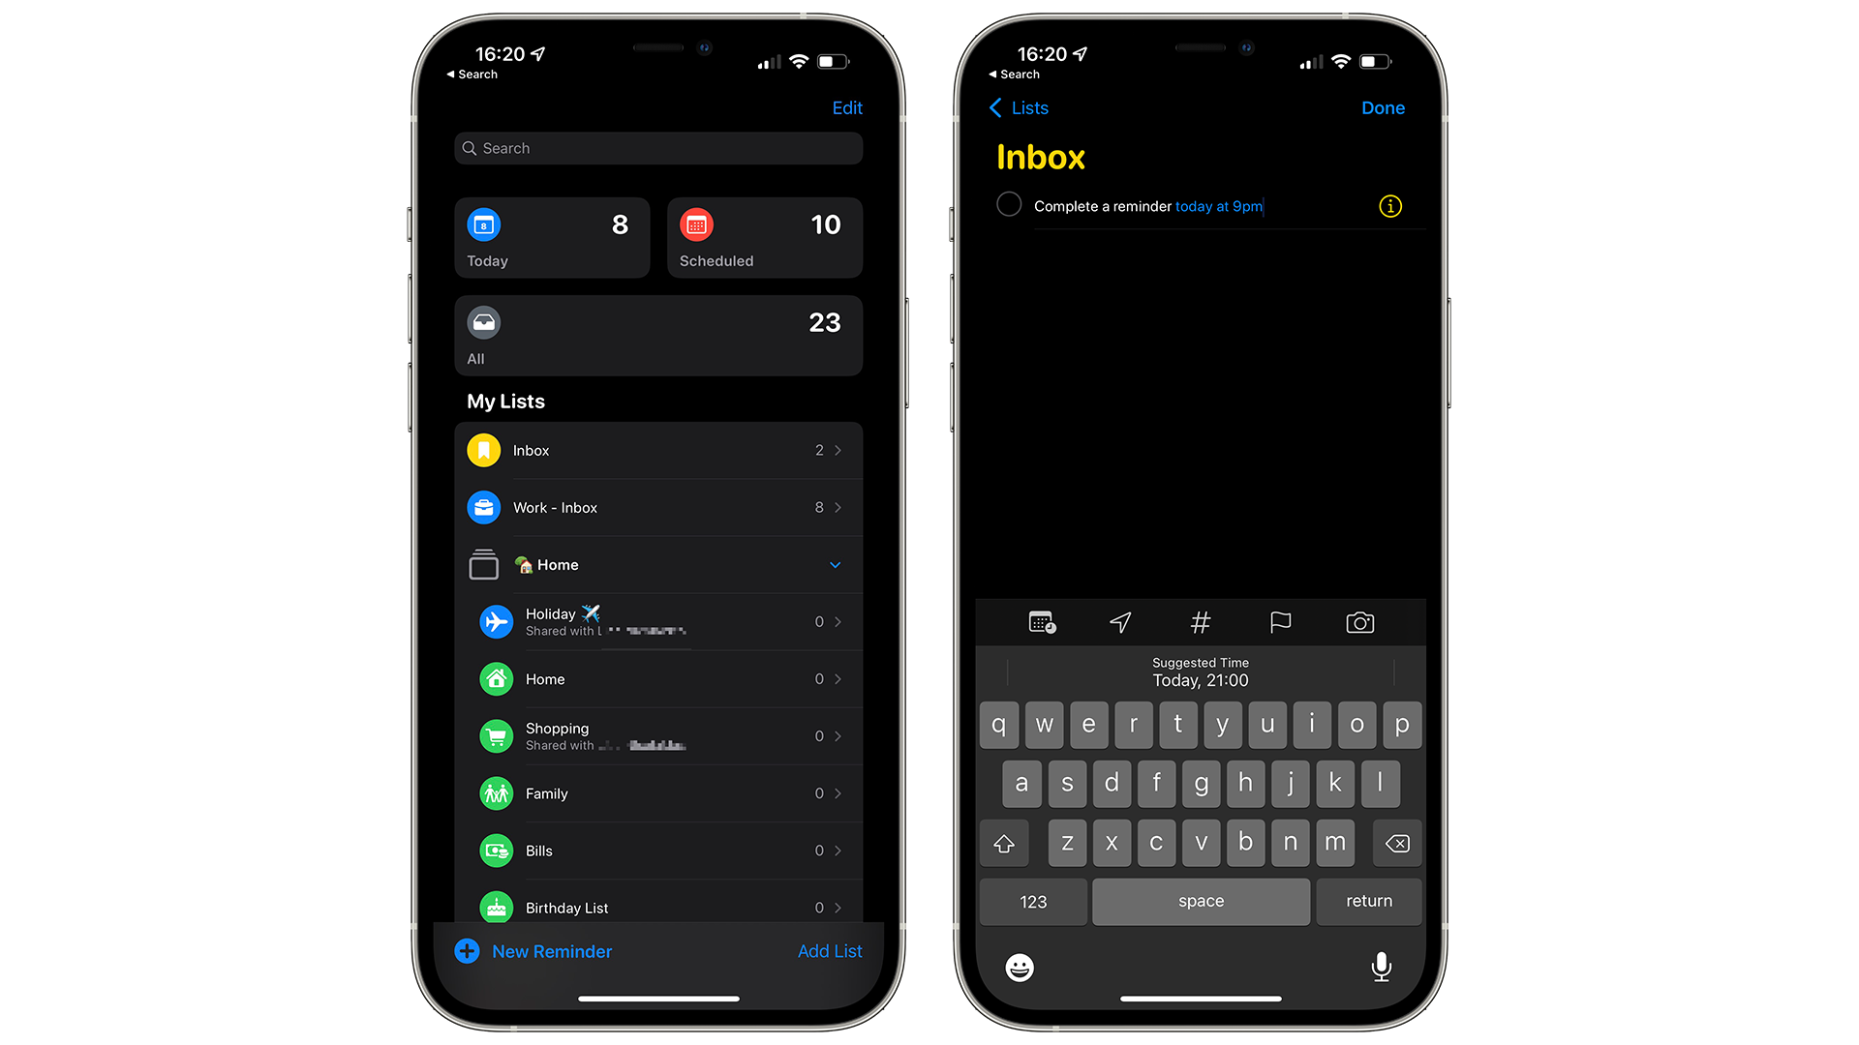This screenshot has height=1045, width=1859.
Task: Toggle the reminder completion circle
Action: (x=1010, y=205)
